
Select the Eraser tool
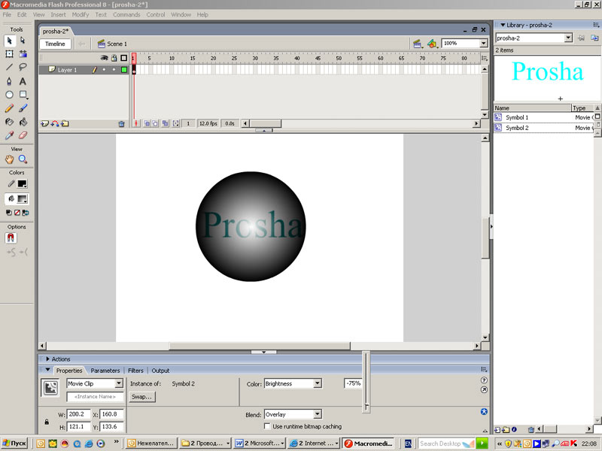tap(23, 136)
